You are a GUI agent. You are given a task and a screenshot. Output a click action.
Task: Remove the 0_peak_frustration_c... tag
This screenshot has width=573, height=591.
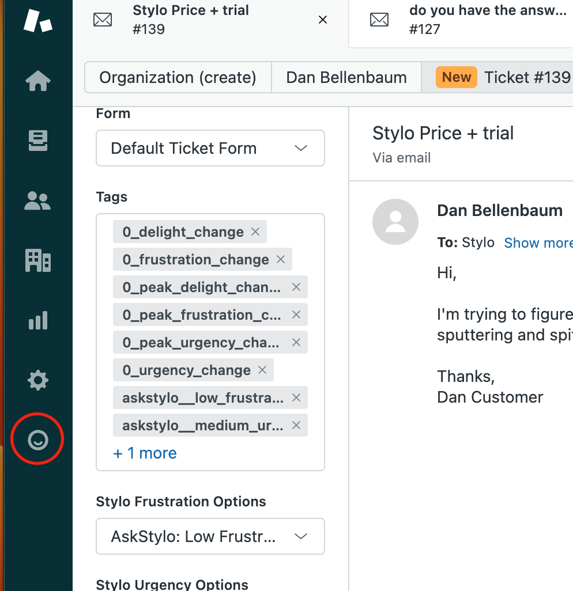296,315
